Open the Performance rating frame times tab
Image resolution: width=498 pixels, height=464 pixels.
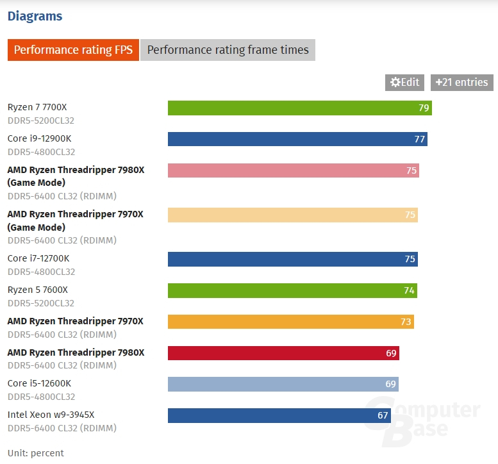(x=228, y=50)
